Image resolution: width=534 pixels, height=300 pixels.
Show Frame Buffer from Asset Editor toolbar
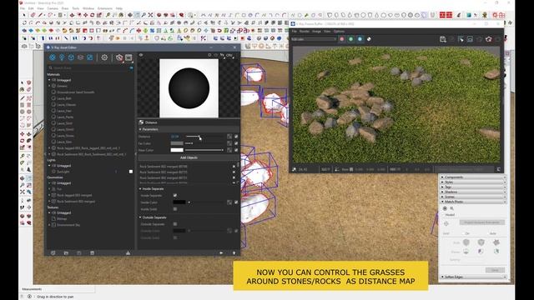point(128,57)
